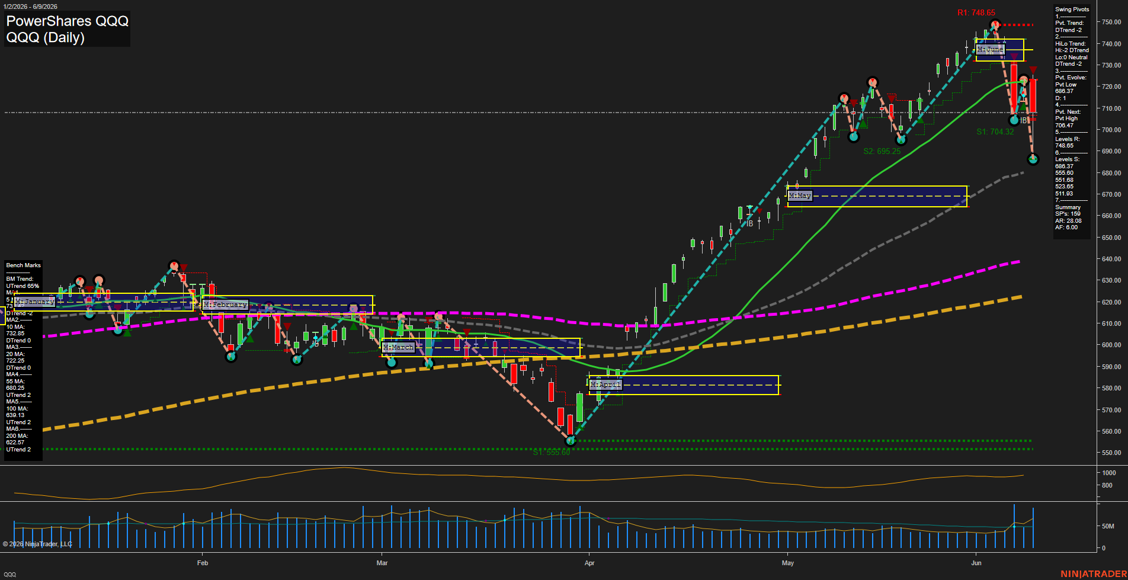
Task: Click the 'Jun' time axis label
Action: click(x=976, y=563)
